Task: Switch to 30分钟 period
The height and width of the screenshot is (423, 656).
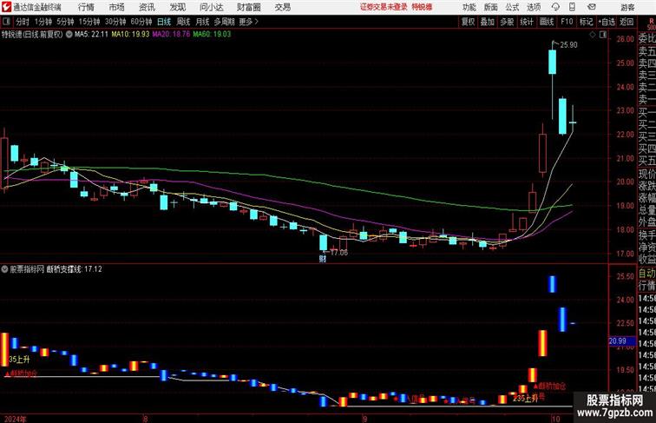Action: coord(115,22)
